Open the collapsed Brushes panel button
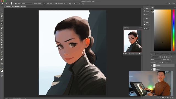The height and width of the screenshot is (99, 176). pyautogui.click(x=146, y=18)
